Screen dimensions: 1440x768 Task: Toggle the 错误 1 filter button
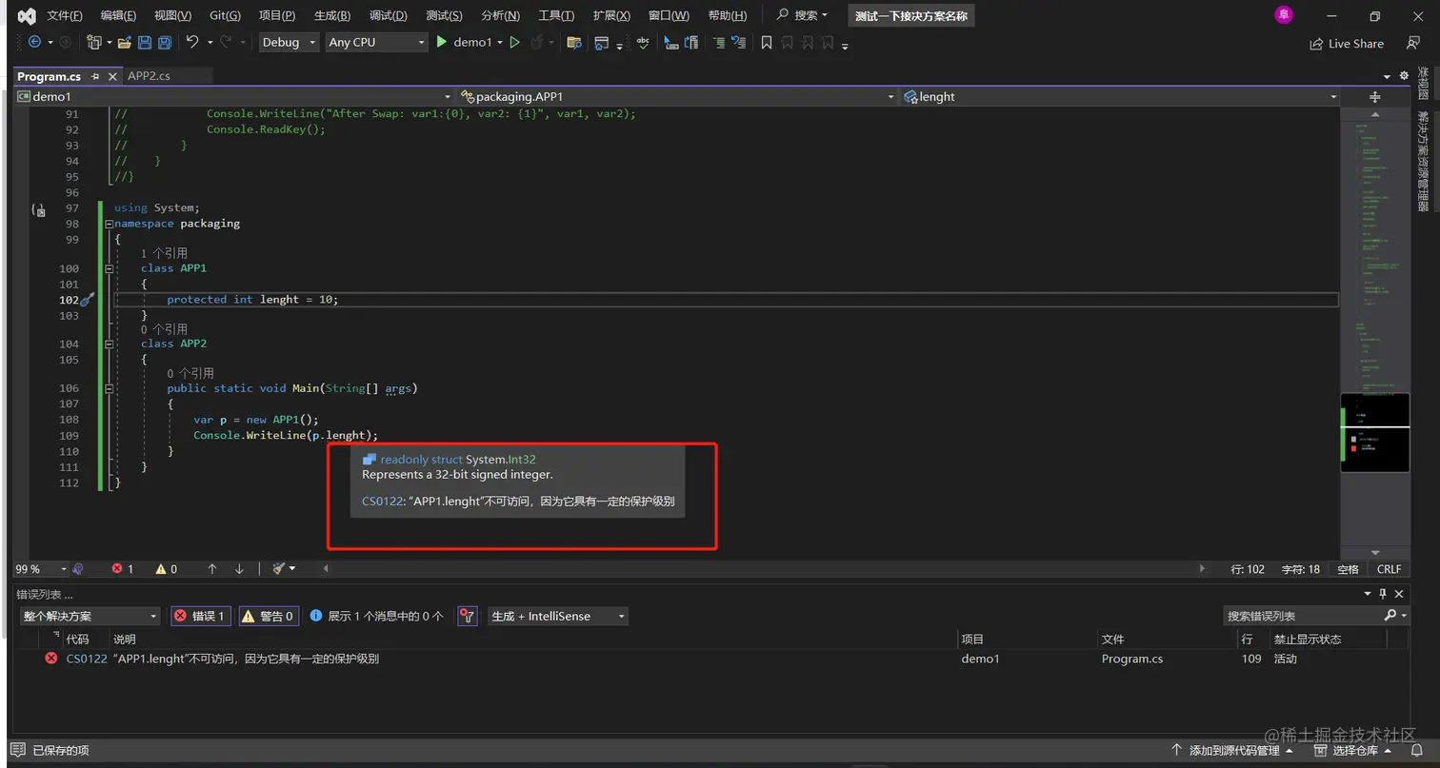[x=200, y=616]
